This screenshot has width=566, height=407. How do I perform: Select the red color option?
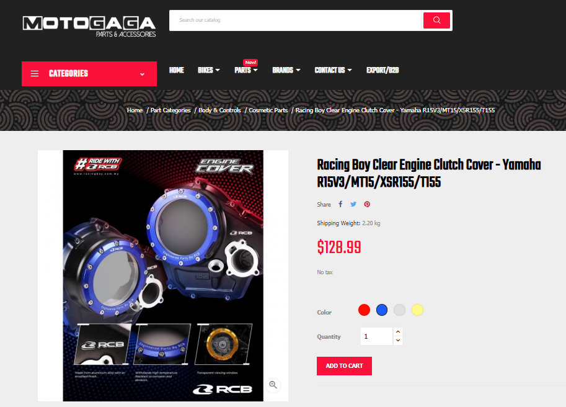(x=364, y=310)
